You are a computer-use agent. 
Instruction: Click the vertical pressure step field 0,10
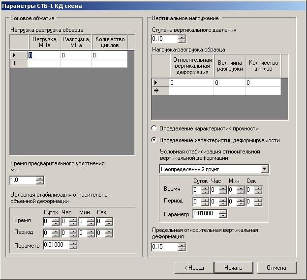pos(164,39)
